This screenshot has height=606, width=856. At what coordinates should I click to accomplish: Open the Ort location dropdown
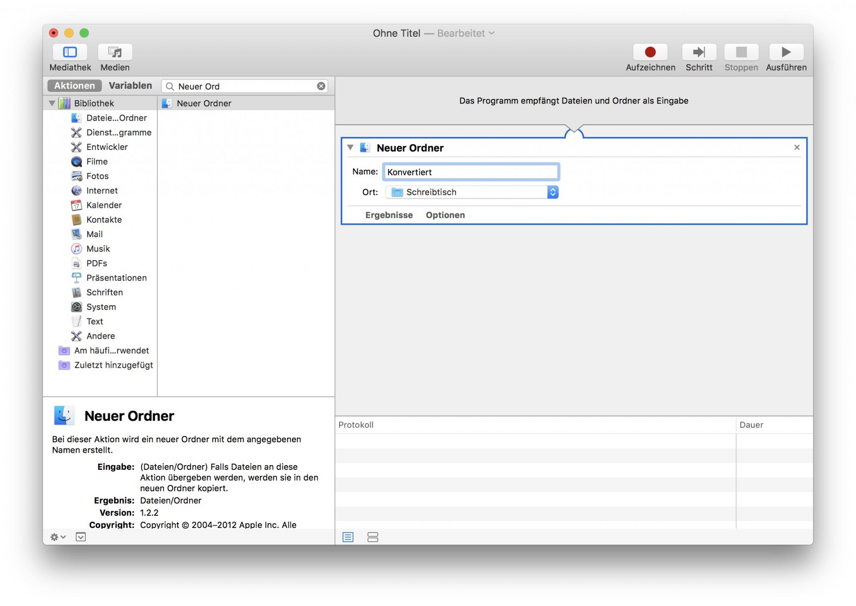(553, 192)
